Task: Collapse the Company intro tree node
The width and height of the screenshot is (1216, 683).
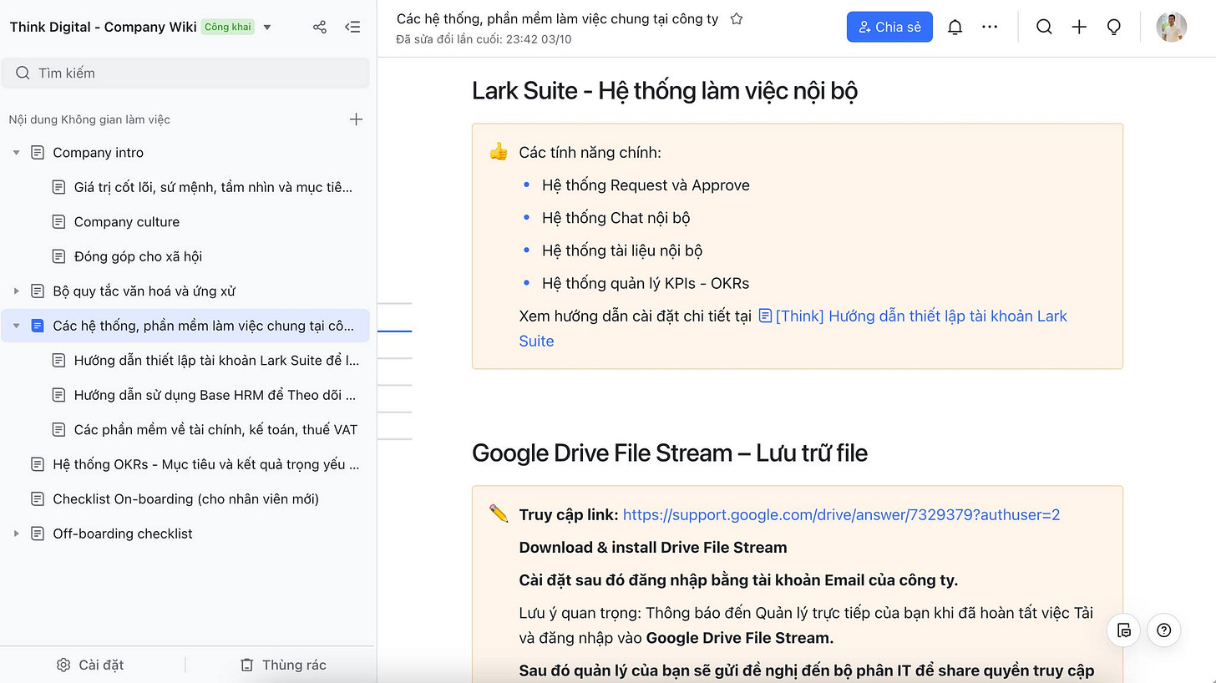Action: pyautogui.click(x=16, y=153)
